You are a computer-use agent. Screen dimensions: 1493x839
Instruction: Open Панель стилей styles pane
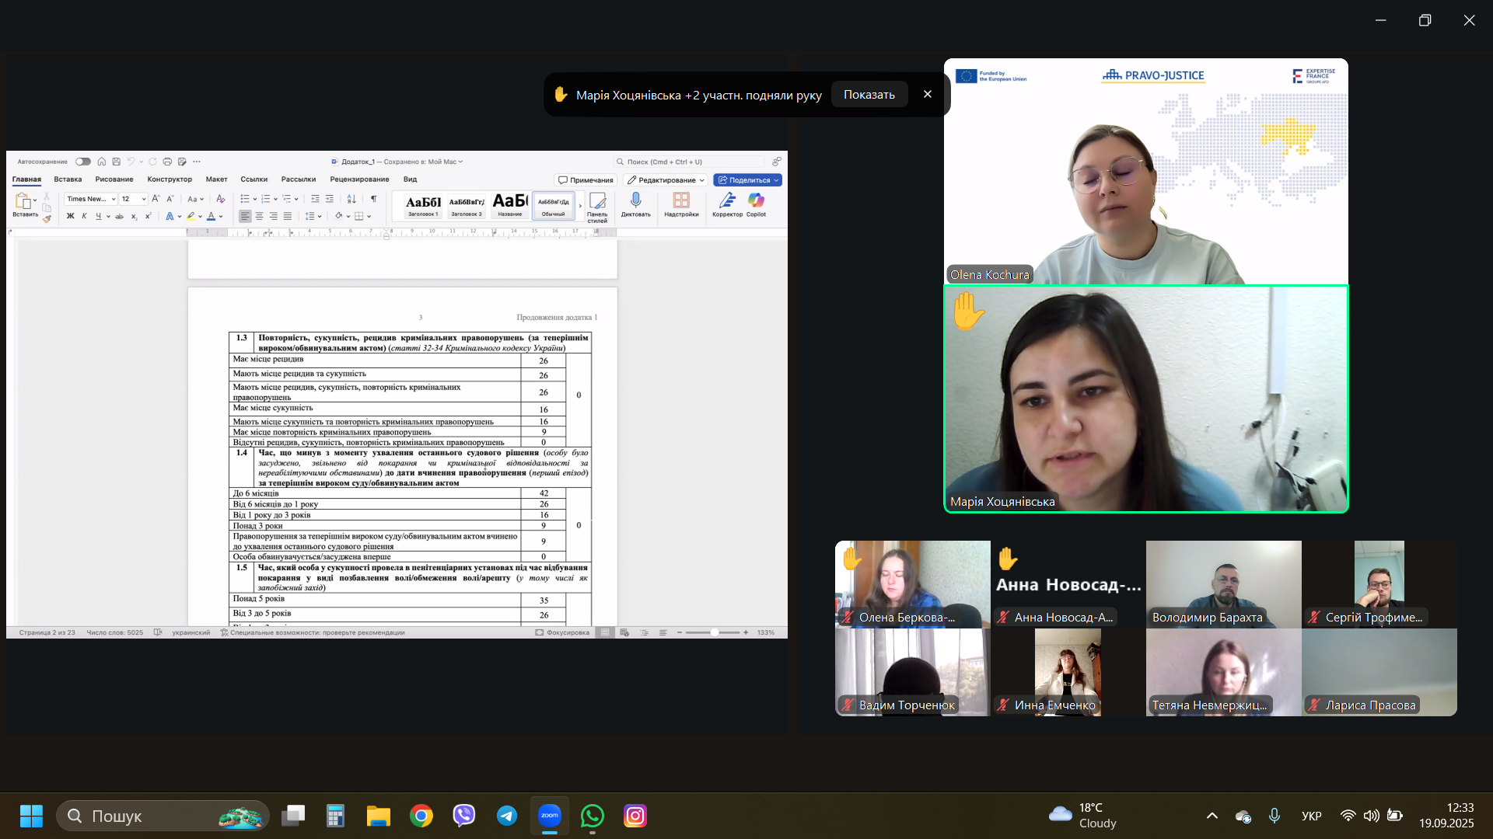point(597,204)
